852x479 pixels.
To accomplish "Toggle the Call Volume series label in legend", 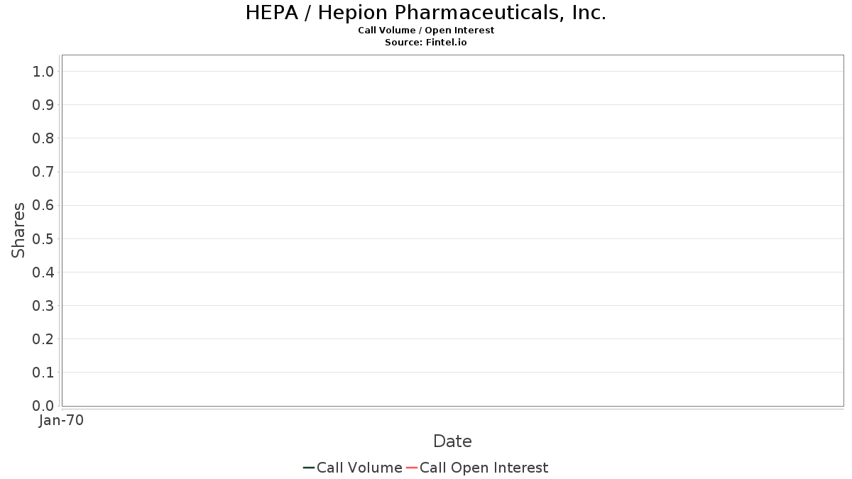I will coord(359,468).
